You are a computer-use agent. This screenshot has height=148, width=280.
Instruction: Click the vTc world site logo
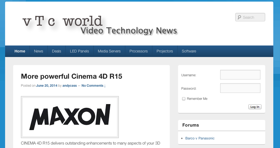coord(62,21)
